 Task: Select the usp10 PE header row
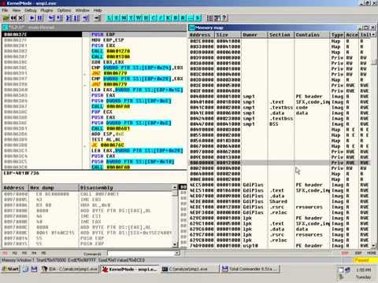coord(280,246)
